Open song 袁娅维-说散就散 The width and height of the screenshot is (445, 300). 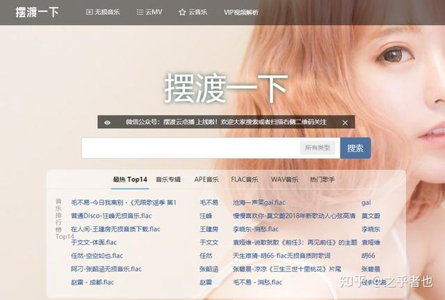click(x=295, y=243)
